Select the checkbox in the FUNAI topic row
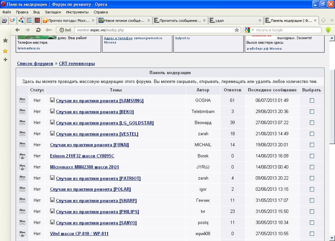The height and width of the screenshot is (241, 335). [x=312, y=145]
